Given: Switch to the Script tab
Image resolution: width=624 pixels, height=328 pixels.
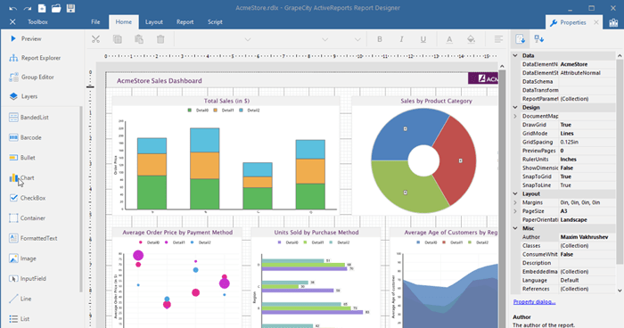Looking at the screenshot, I should tap(215, 22).
